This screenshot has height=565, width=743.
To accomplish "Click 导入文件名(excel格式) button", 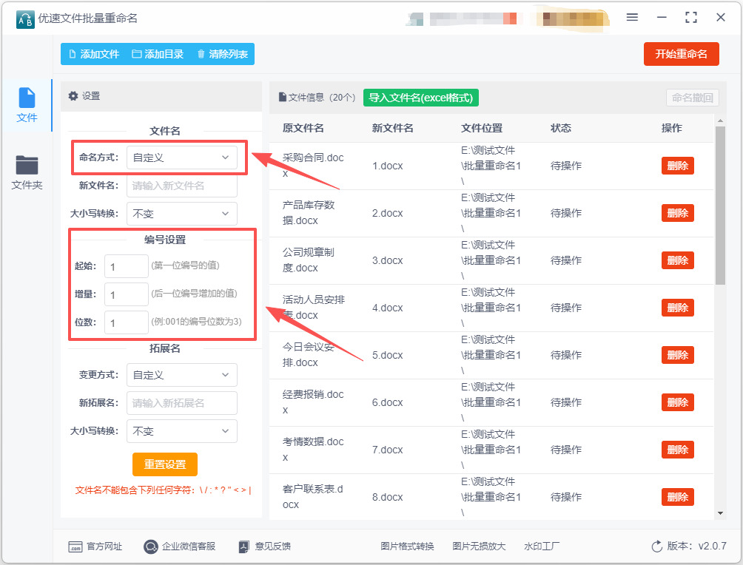I will pyautogui.click(x=421, y=98).
